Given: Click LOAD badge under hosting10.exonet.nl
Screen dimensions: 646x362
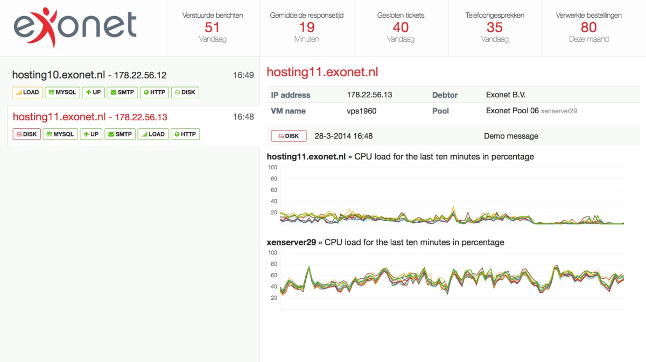Looking at the screenshot, I should click(x=27, y=92).
